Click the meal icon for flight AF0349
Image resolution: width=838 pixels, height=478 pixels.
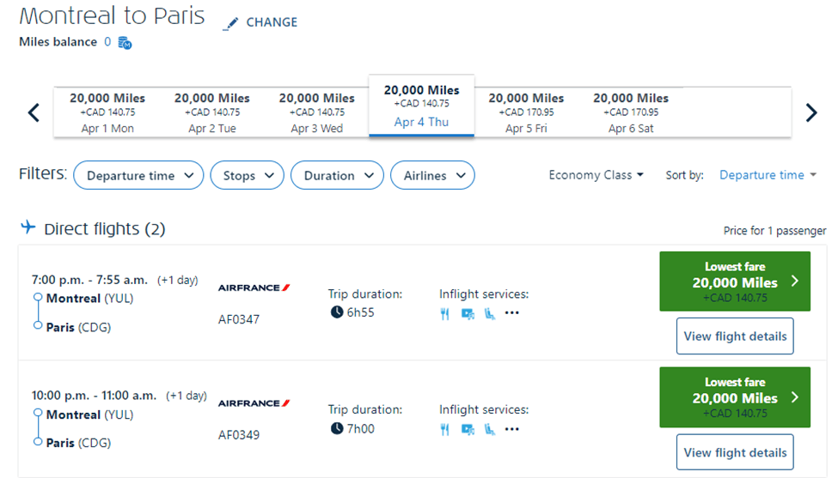tap(444, 429)
